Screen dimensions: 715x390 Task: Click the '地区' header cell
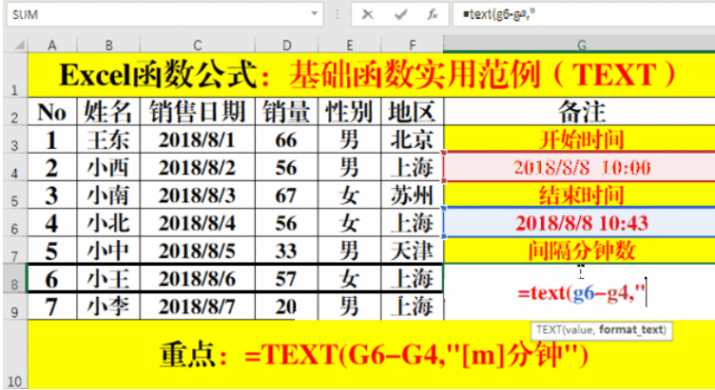coord(413,111)
